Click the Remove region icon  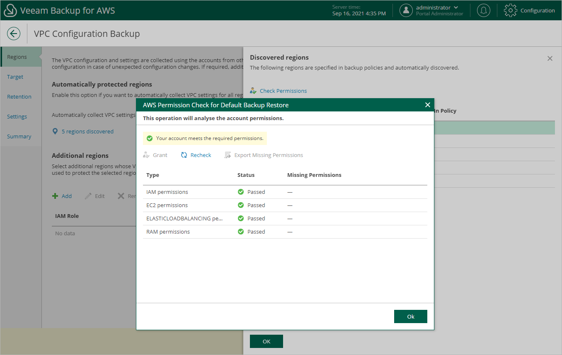click(126, 196)
